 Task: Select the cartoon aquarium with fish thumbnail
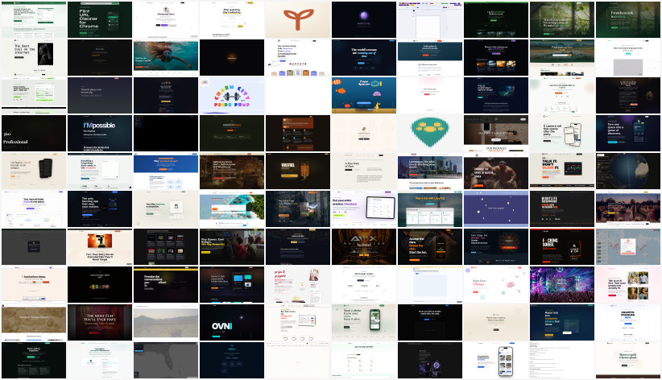coord(364,96)
